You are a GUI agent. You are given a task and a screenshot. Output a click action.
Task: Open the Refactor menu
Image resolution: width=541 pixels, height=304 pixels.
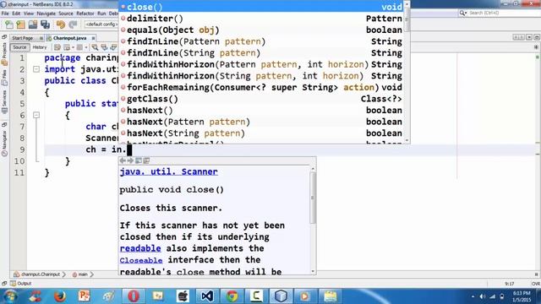click(x=85, y=14)
